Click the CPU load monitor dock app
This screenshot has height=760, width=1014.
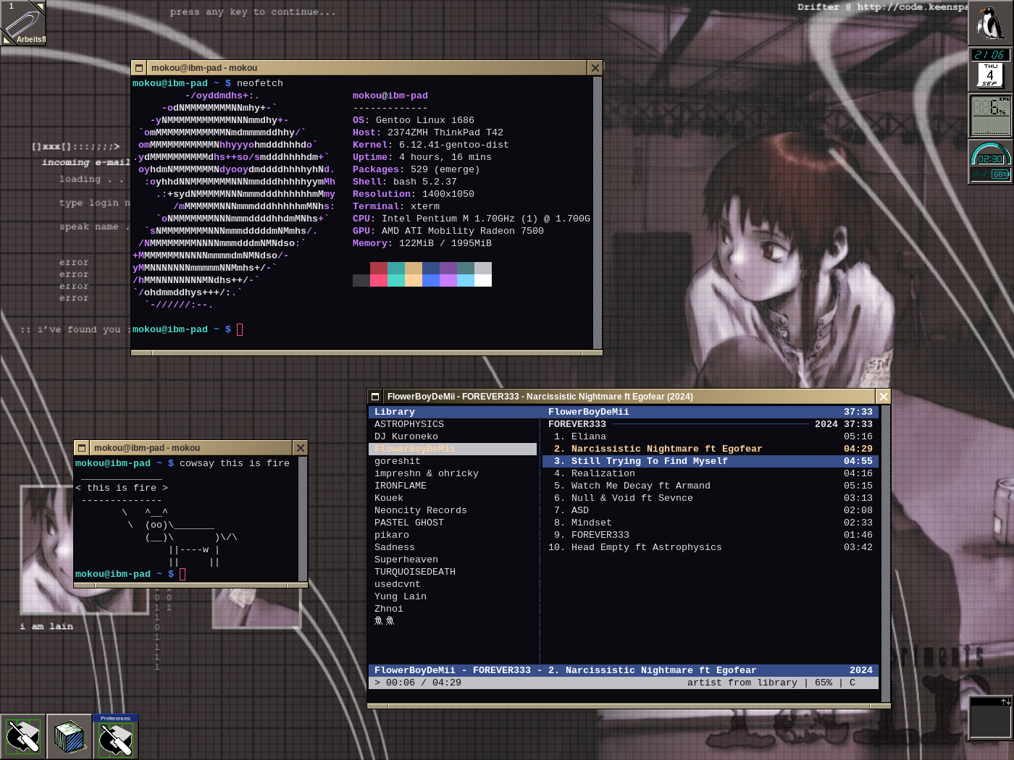click(990, 116)
